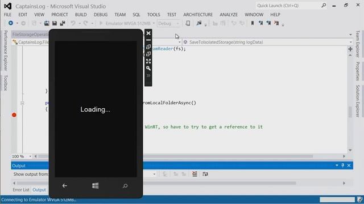
Task: Click the Navigate Backward toolbar arrow
Action: (11, 23)
